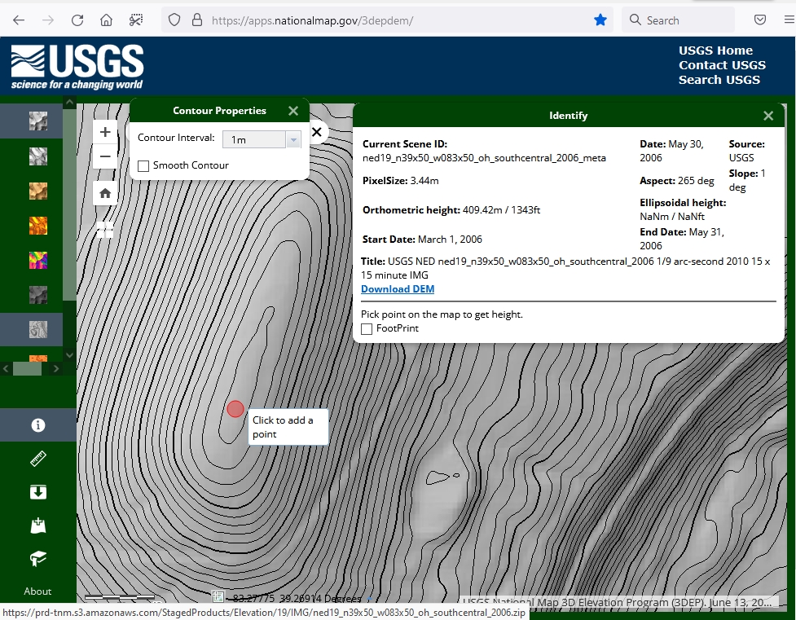This screenshot has width=796, height=620.
Task: Open the ruler measurement tool
Action: tap(38, 459)
